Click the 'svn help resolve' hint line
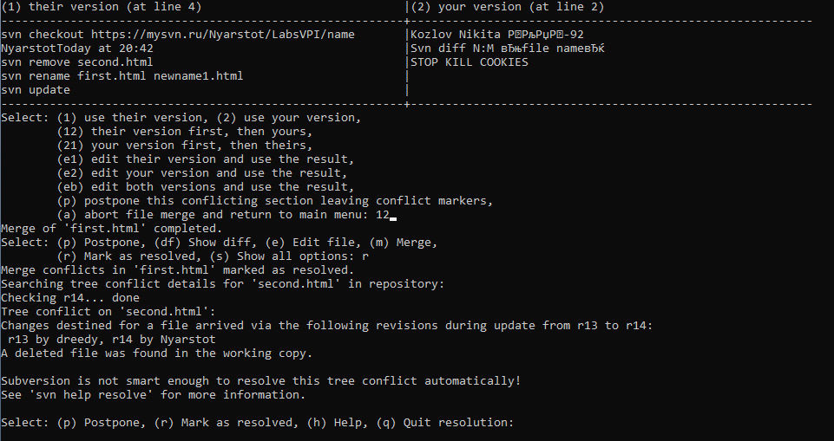 pos(154,394)
